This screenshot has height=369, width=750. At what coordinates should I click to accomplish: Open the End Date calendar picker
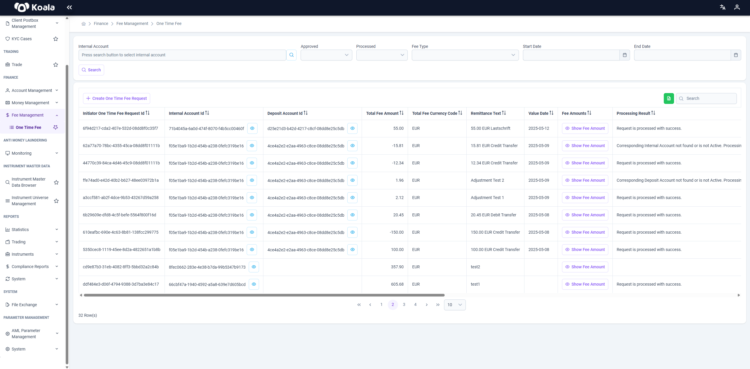click(x=736, y=55)
